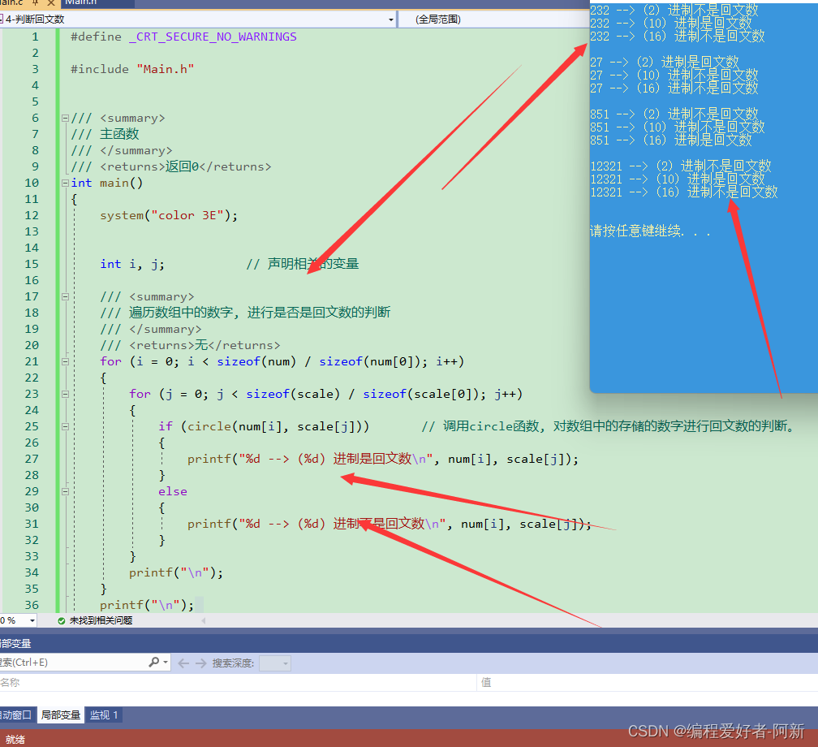
Task: Collapse the else block at line 29
Action: 65,491
